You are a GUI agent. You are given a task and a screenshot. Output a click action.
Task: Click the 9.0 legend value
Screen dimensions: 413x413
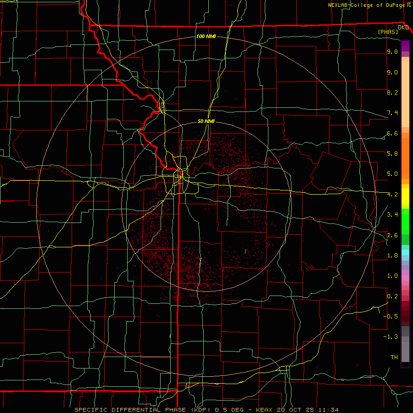tap(392, 72)
